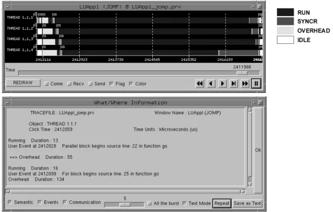
Task: Click the 'TRACEFILE : LUAppl_jomp.prv' text
Action: (x=62, y=113)
